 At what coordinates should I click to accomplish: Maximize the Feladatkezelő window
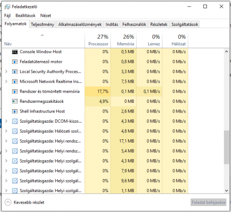point(205,6)
